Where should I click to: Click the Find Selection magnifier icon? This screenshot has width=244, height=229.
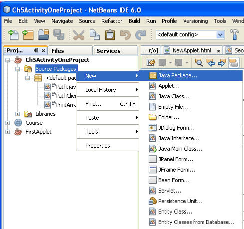coord(199,63)
